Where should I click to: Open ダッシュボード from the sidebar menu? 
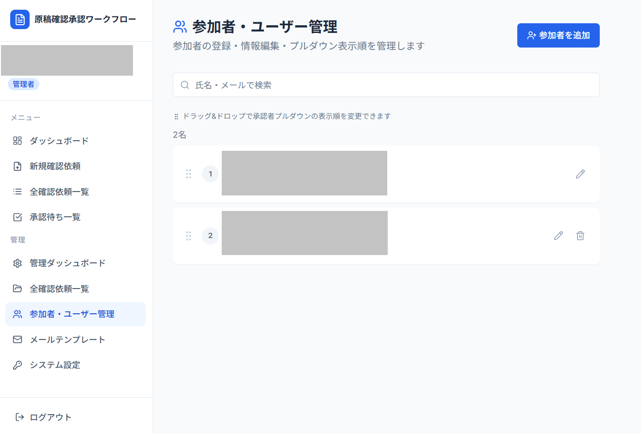pyautogui.click(x=75, y=141)
